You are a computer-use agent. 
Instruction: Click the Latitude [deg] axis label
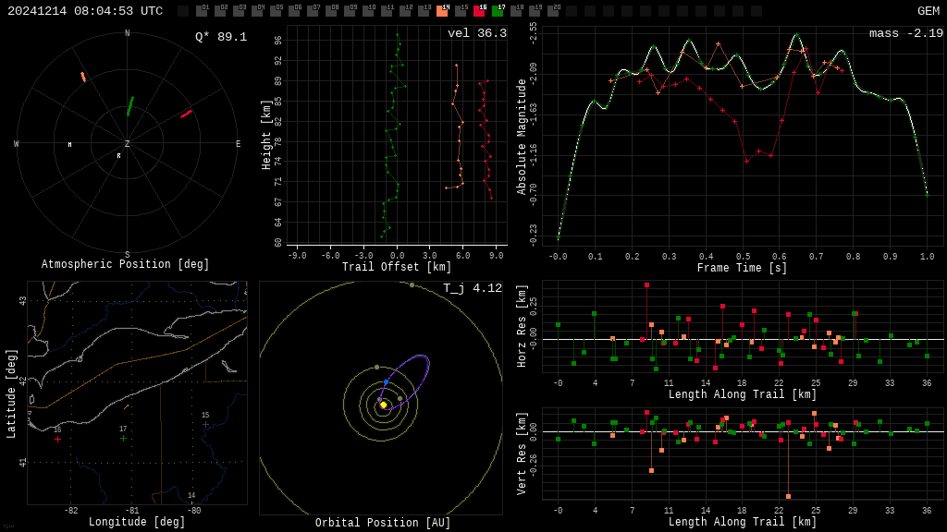11,393
